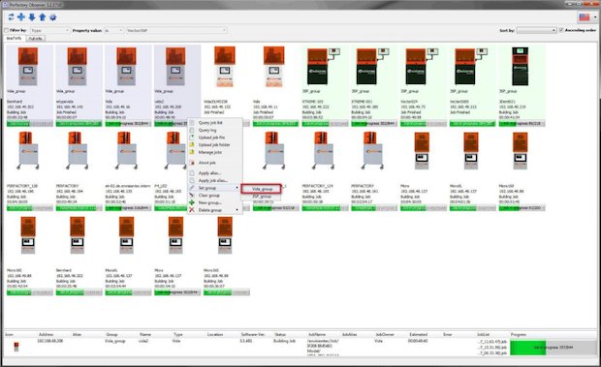Expand the Set group submenu entry
Image resolution: width=601 pixels, height=367 pixels.
pyautogui.click(x=214, y=188)
